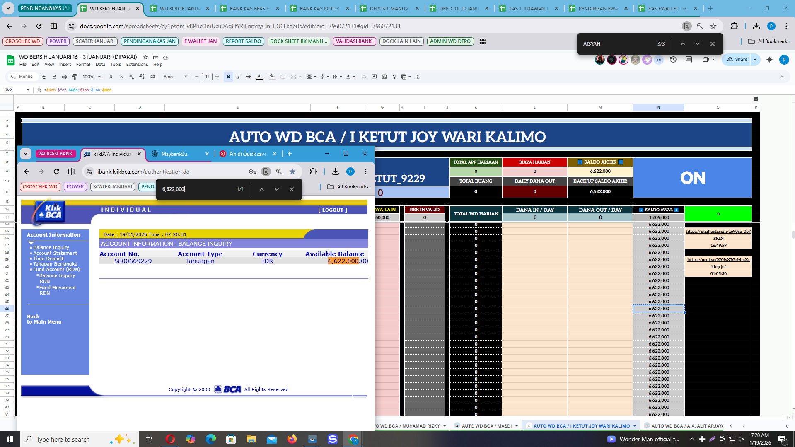This screenshot has height=447, width=795.
Task: Toggle italic formatting in Sheets toolbar
Action: click(x=239, y=77)
